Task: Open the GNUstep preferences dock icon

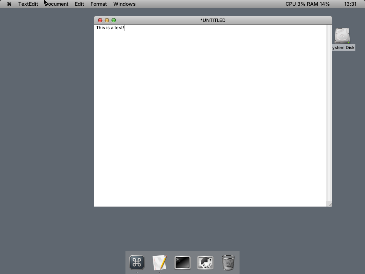Action: pyautogui.click(x=205, y=263)
